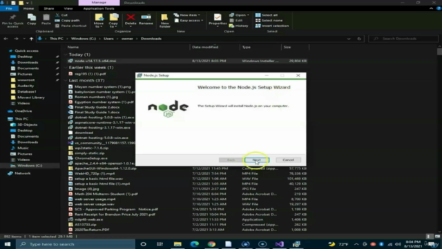Switch to the Share ribbon tab
The height and width of the screenshot is (249, 442).
click(49, 8)
